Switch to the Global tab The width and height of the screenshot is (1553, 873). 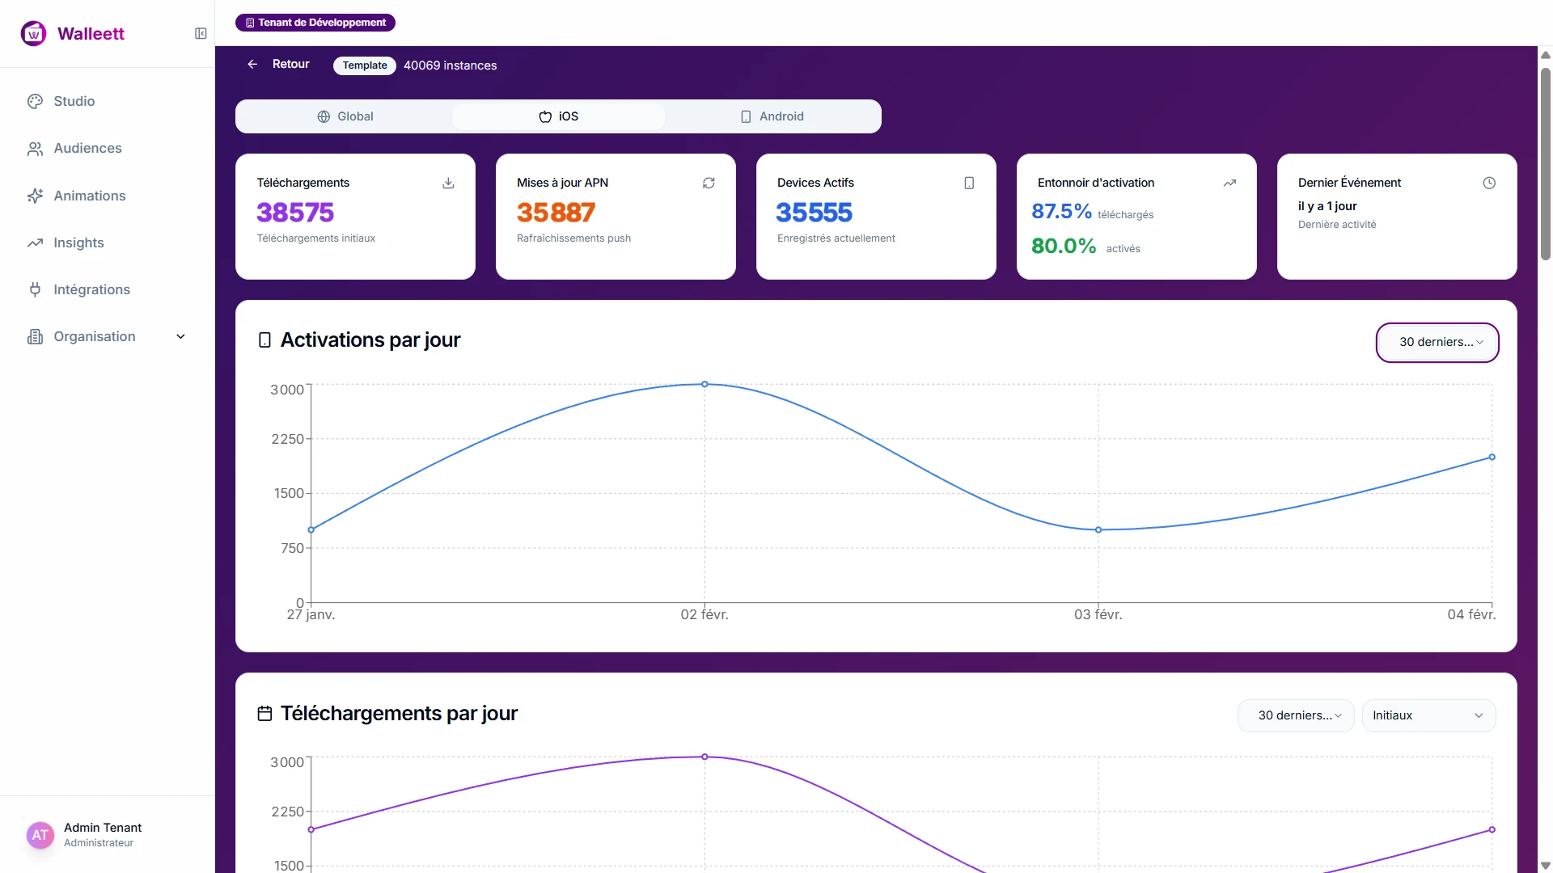coord(345,116)
